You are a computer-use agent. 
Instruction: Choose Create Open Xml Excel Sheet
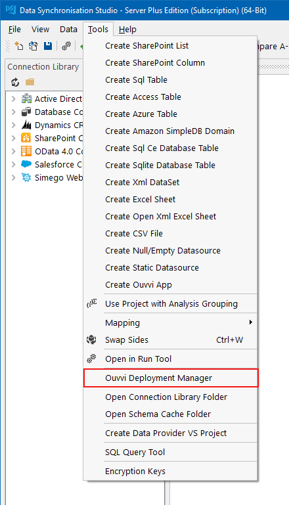170,217
